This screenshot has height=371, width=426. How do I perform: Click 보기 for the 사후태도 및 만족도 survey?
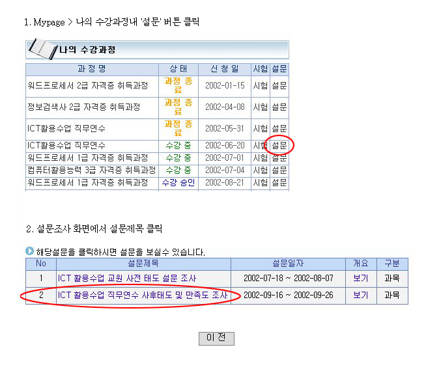361,295
